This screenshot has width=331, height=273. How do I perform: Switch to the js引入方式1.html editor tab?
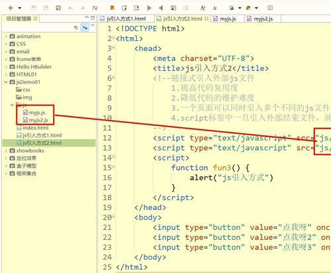click(x=126, y=19)
